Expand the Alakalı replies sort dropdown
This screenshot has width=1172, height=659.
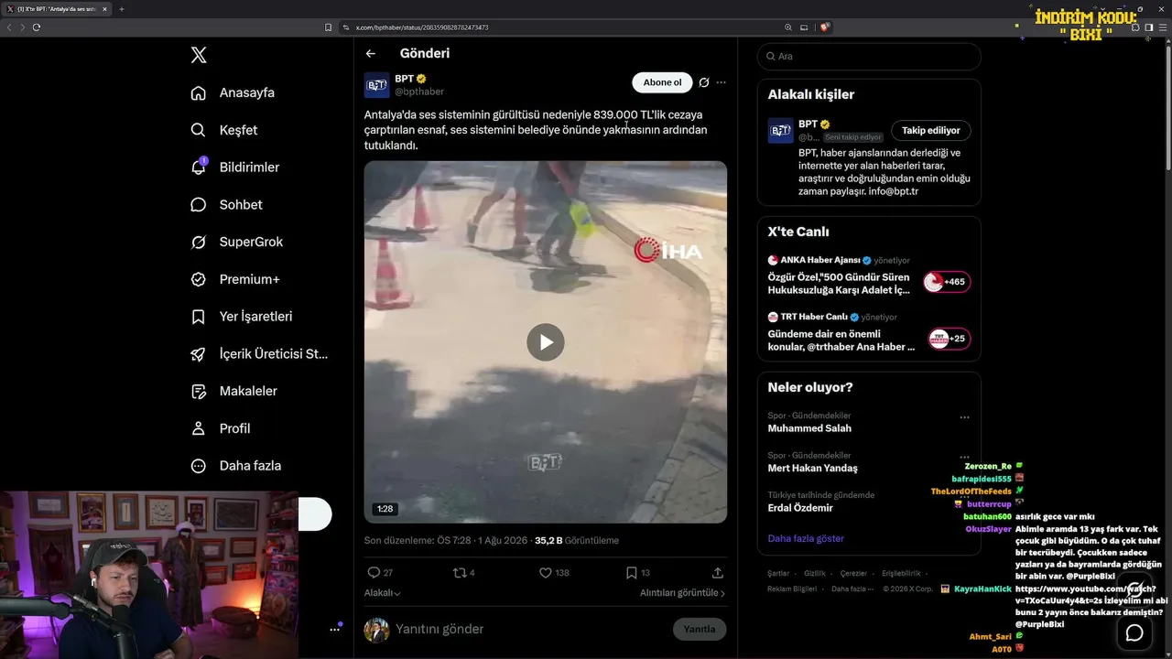pyautogui.click(x=383, y=593)
